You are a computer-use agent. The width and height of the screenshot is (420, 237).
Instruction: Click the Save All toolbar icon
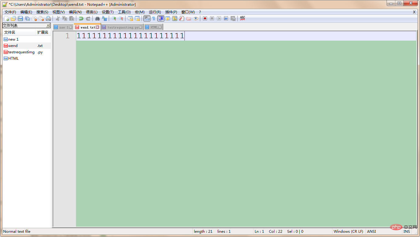(27, 18)
